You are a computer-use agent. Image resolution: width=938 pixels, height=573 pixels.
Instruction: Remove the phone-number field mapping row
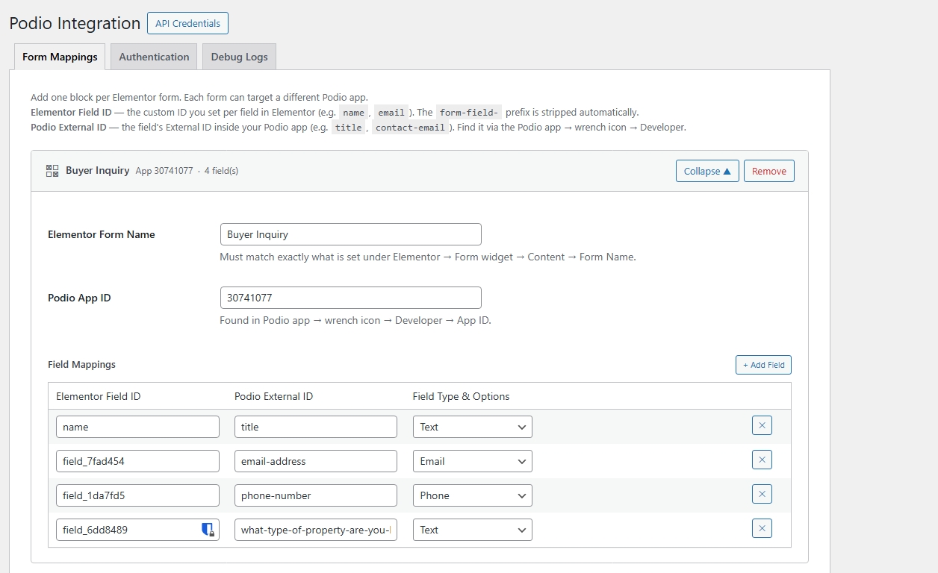click(x=762, y=494)
